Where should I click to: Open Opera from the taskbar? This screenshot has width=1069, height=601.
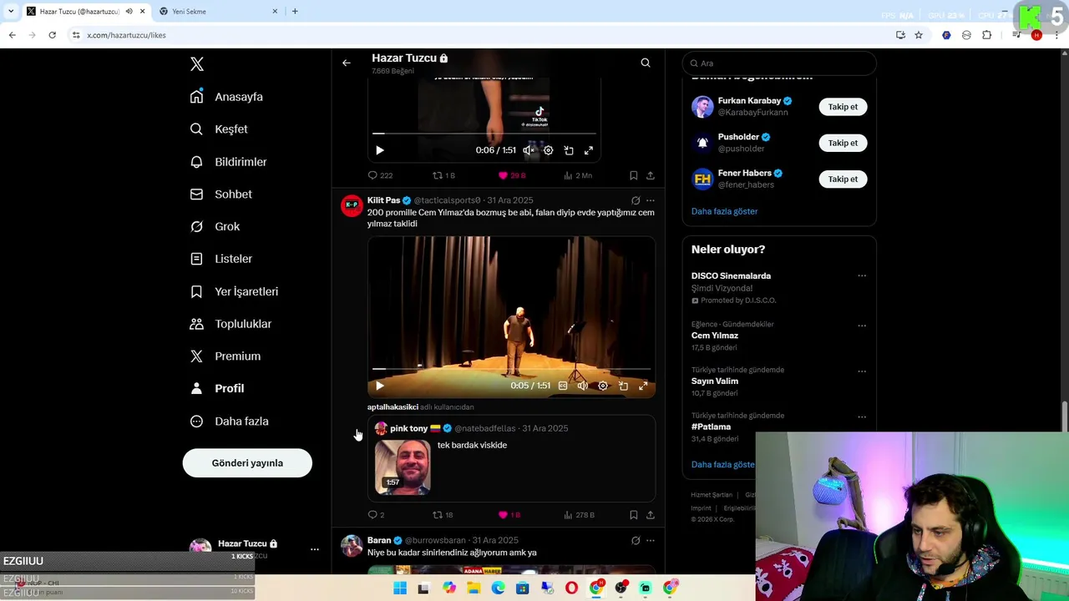click(571, 588)
